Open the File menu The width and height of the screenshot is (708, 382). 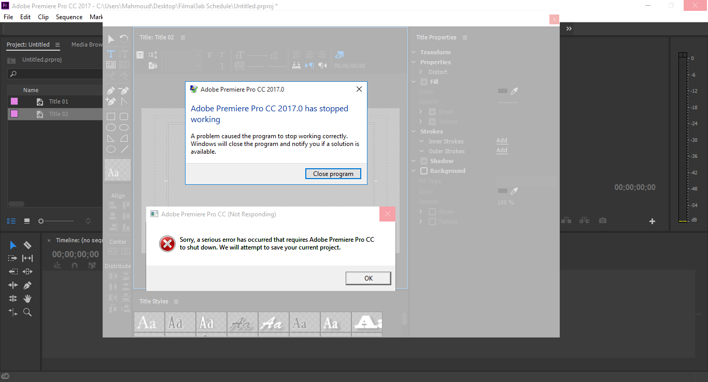(x=8, y=17)
